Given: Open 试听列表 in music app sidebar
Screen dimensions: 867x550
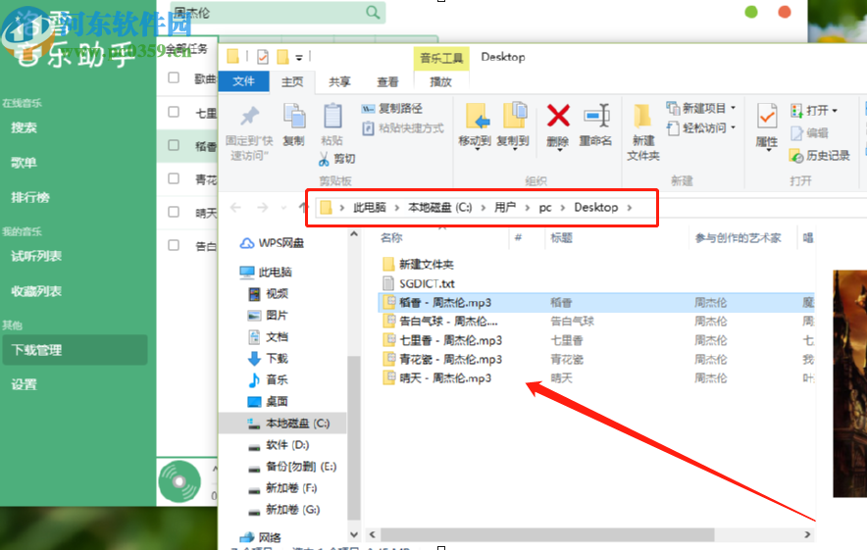Looking at the screenshot, I should pos(36,256).
